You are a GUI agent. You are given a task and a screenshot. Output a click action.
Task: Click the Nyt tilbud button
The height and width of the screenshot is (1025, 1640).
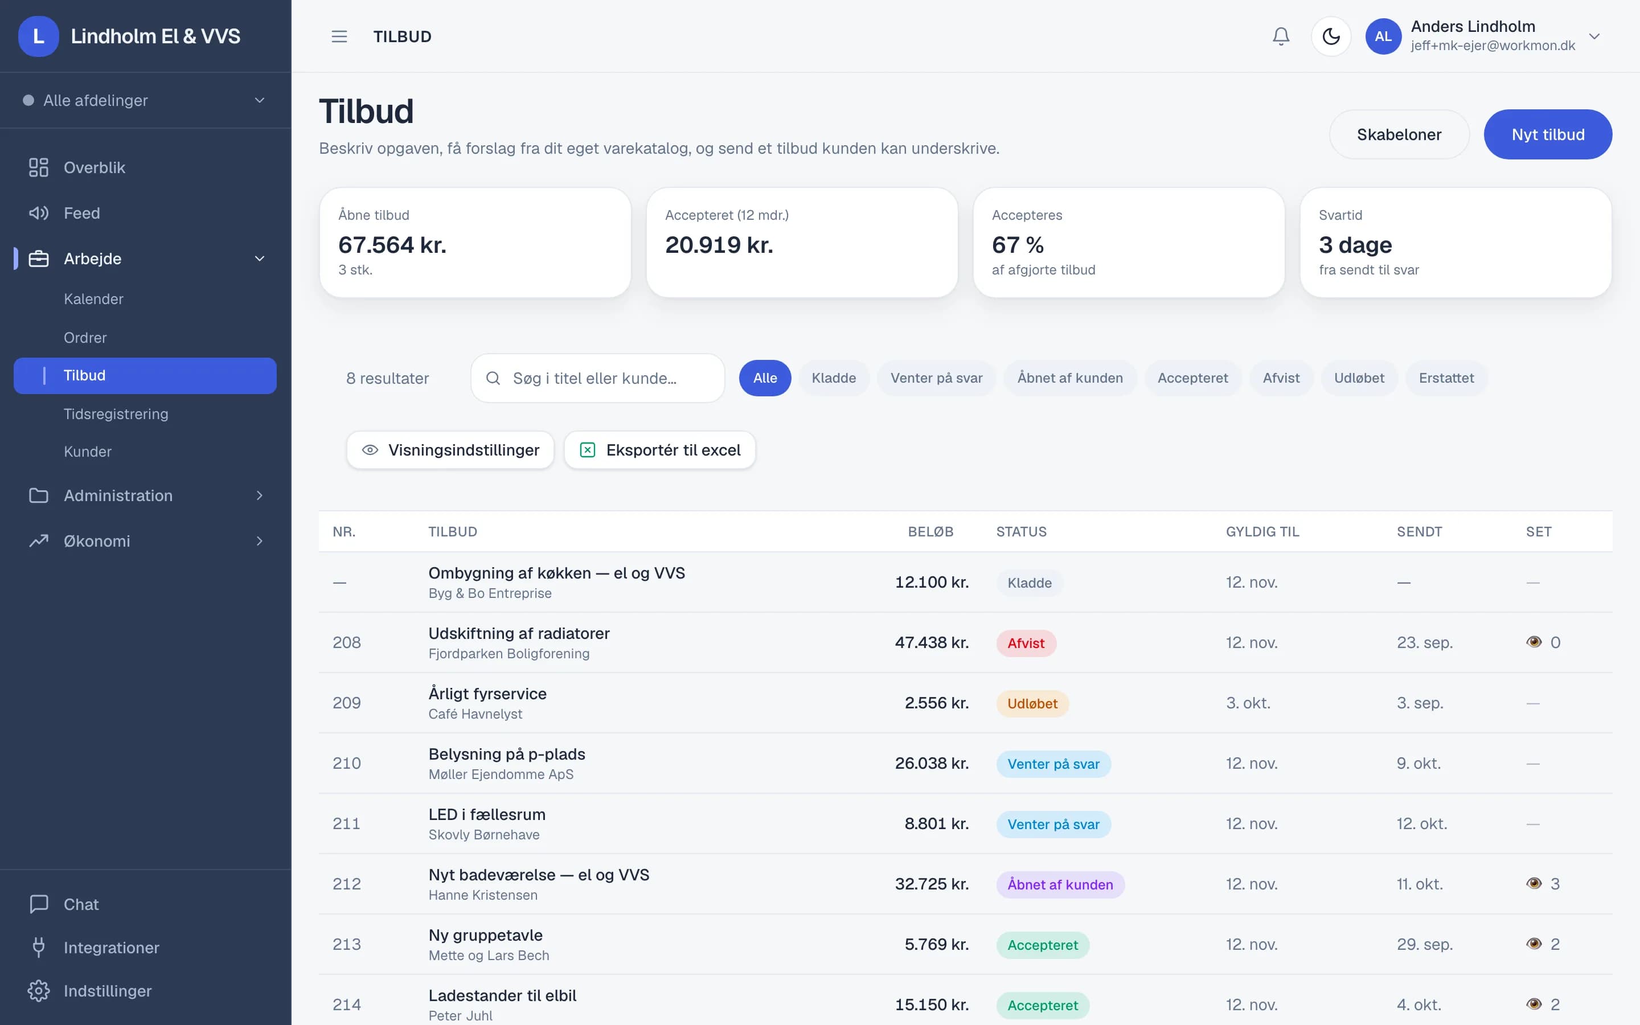click(1548, 134)
